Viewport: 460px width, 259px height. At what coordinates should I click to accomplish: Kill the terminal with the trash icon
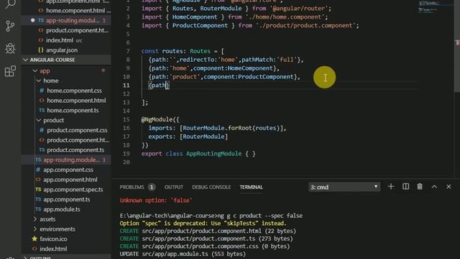[x=420, y=187]
